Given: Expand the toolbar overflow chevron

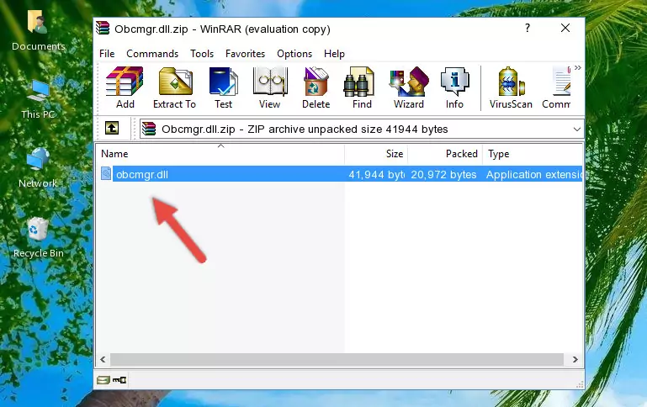Looking at the screenshot, I should tap(578, 67).
